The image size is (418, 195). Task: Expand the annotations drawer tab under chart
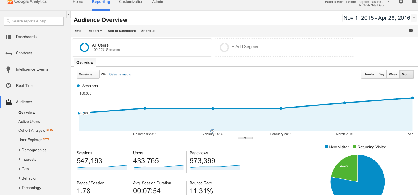[x=245, y=138]
